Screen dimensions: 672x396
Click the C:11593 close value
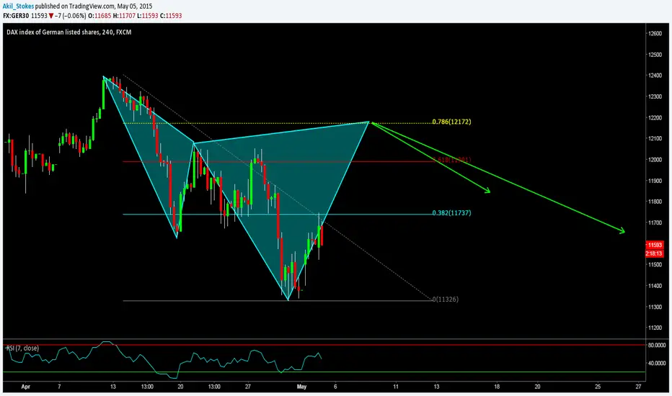pos(171,15)
